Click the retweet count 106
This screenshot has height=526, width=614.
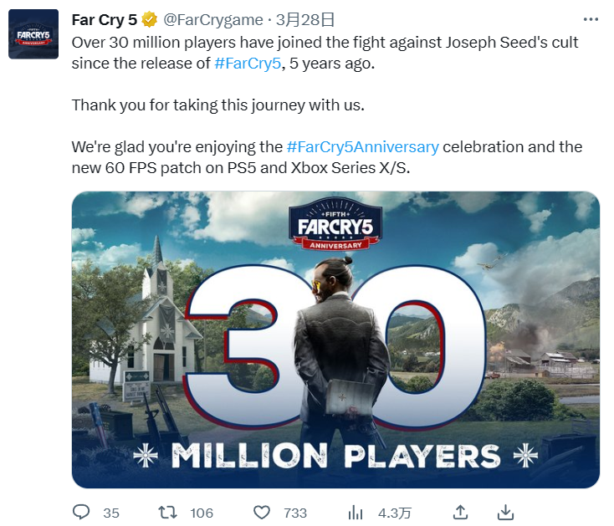point(202,513)
